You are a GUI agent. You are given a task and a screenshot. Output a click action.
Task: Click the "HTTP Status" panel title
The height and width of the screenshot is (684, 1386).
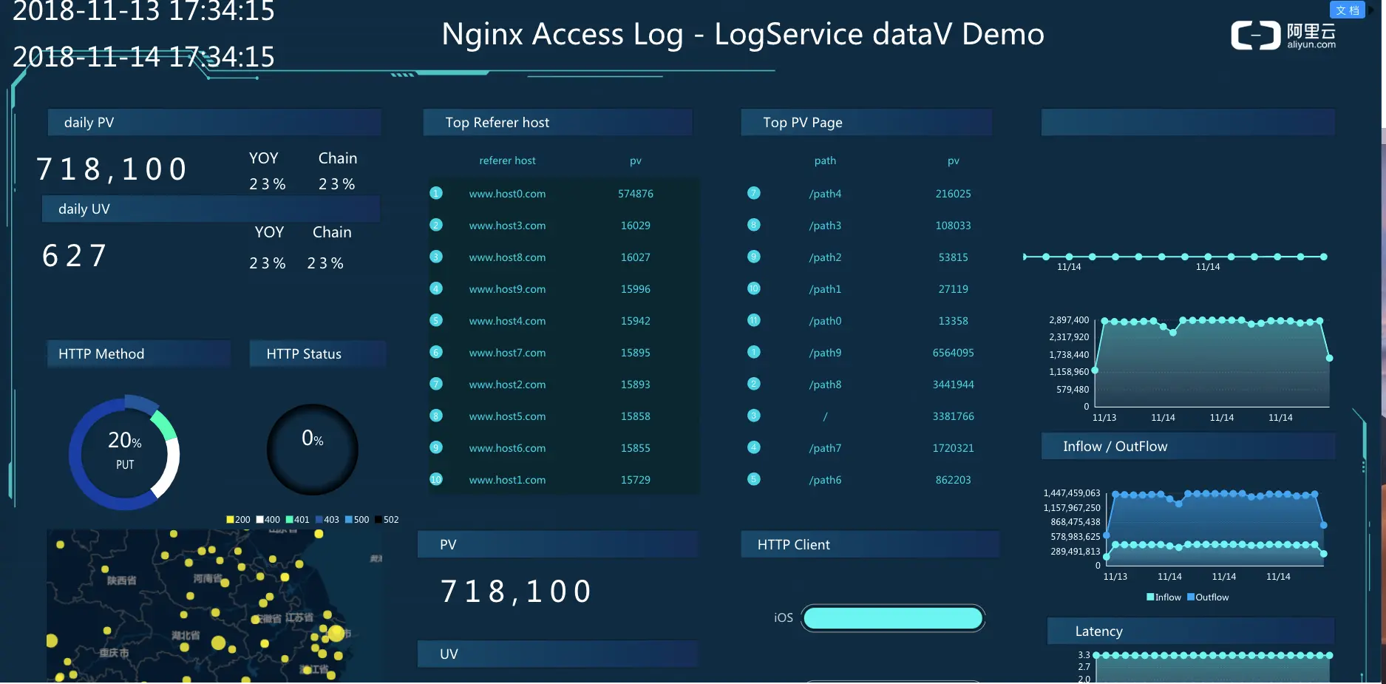click(304, 354)
